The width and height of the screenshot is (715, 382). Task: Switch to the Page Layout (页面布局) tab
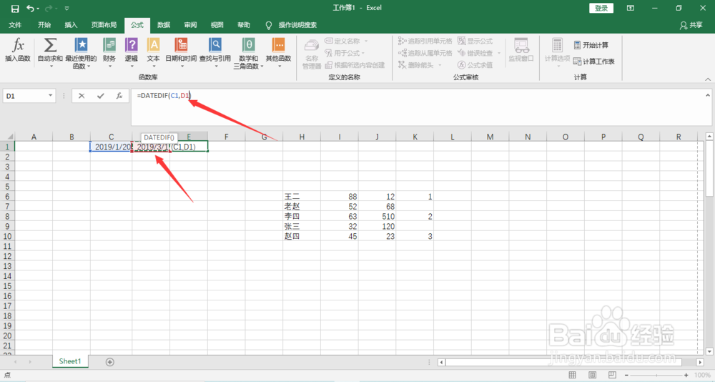point(104,25)
